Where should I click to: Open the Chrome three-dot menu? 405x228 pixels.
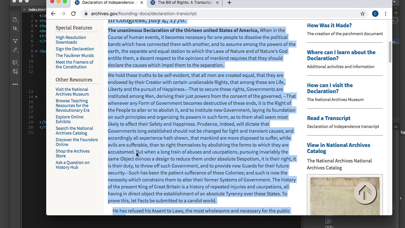[x=385, y=14]
